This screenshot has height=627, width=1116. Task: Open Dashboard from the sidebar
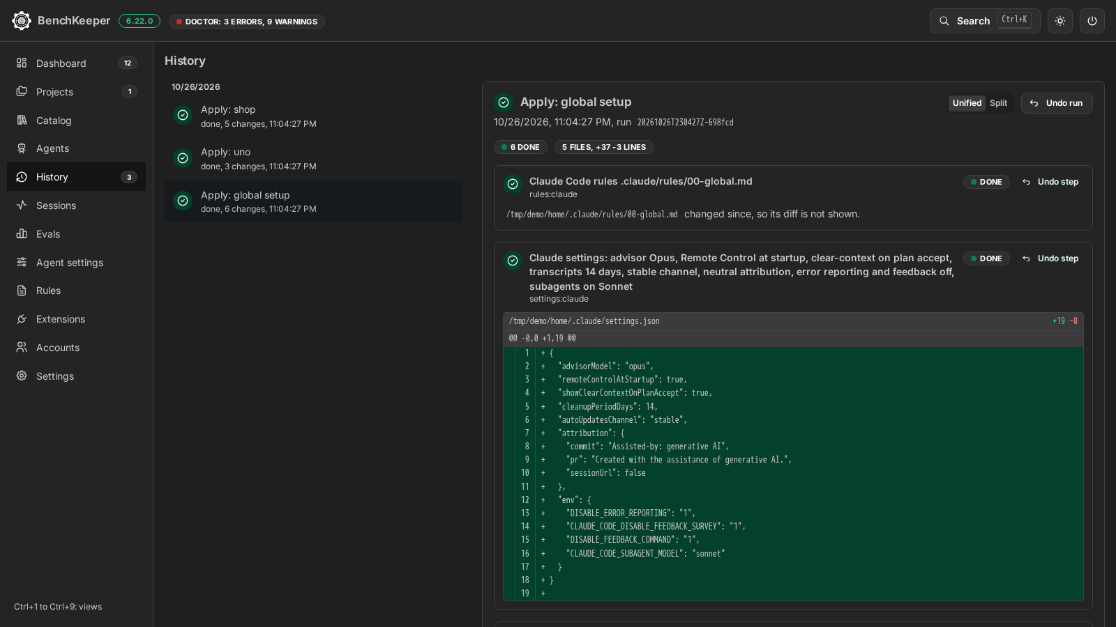point(76,63)
